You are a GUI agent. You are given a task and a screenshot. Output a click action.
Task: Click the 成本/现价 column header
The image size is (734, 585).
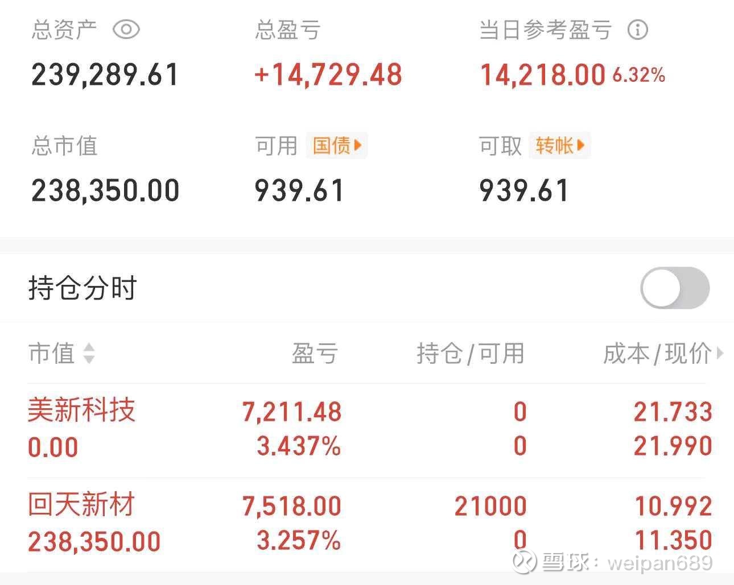[657, 353]
